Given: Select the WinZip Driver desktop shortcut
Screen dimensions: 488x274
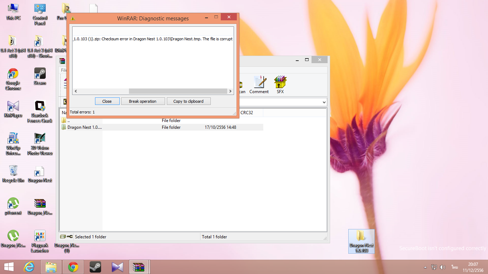Looking at the screenshot, I should (x=13, y=144).
